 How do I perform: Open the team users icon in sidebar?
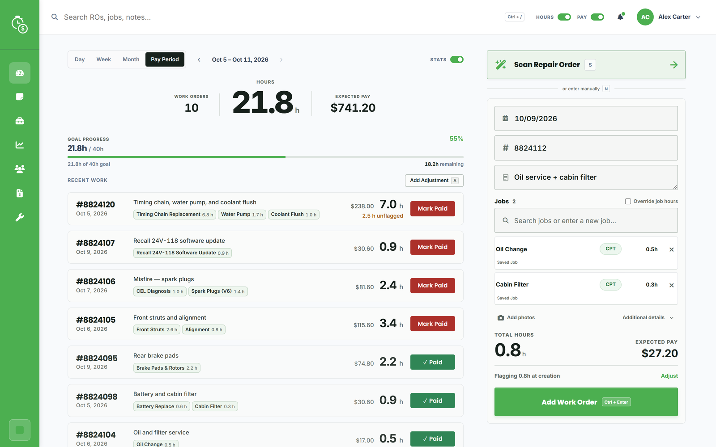pyautogui.click(x=20, y=169)
